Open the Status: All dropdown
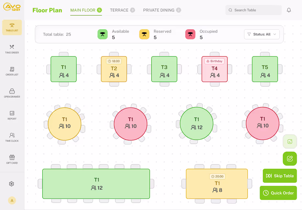302x210 pixels. [262, 34]
